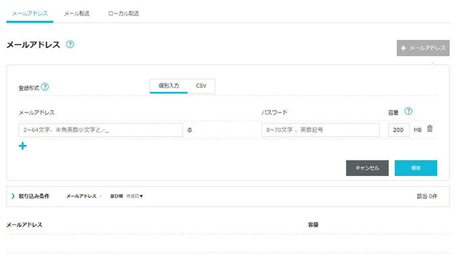
Task: Click the + メールアドレス add button
Action: 423,48
